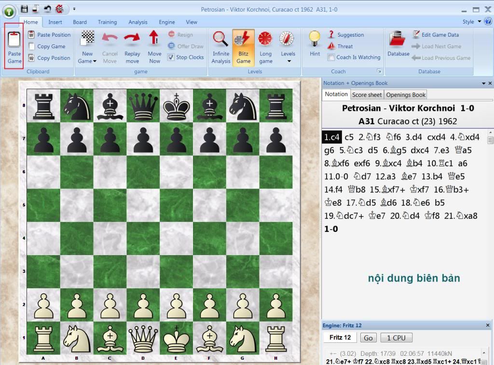The image size is (494, 365).
Task: Open the Style dropdown menu
Action: (472, 22)
